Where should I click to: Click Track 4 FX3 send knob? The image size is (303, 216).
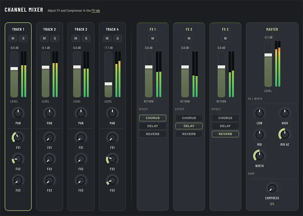coord(112,181)
